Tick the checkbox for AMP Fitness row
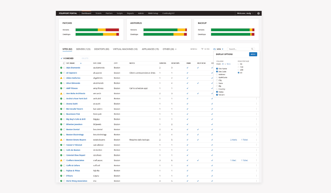Image resolution: width=331 pixels, height=193 pixels. click(x=64, y=88)
